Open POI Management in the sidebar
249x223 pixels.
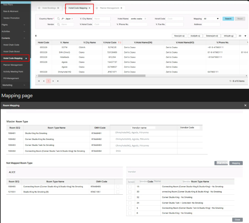tap(11, 78)
